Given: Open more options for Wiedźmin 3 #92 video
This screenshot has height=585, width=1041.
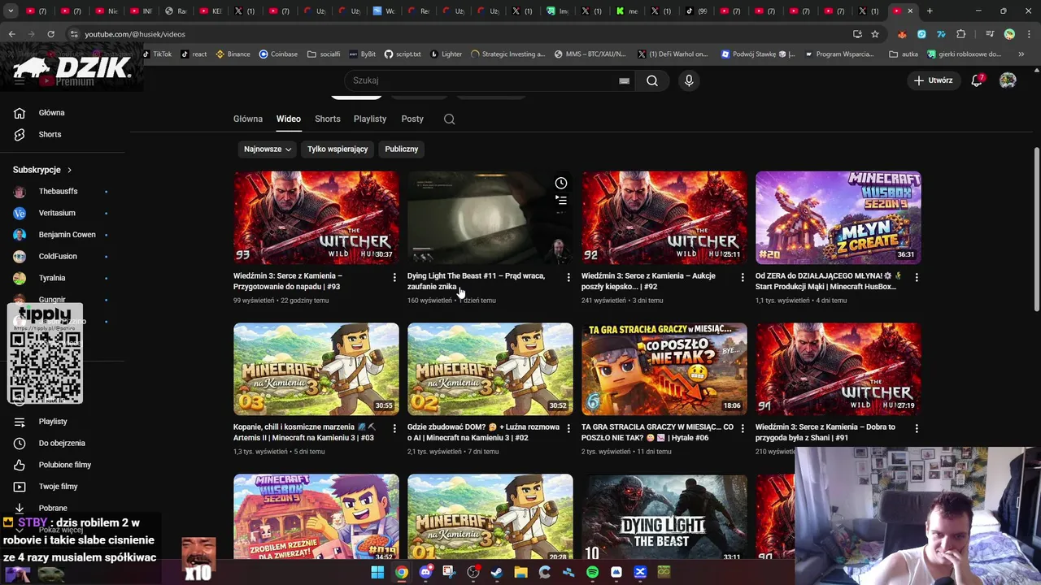Looking at the screenshot, I should 743,278.
